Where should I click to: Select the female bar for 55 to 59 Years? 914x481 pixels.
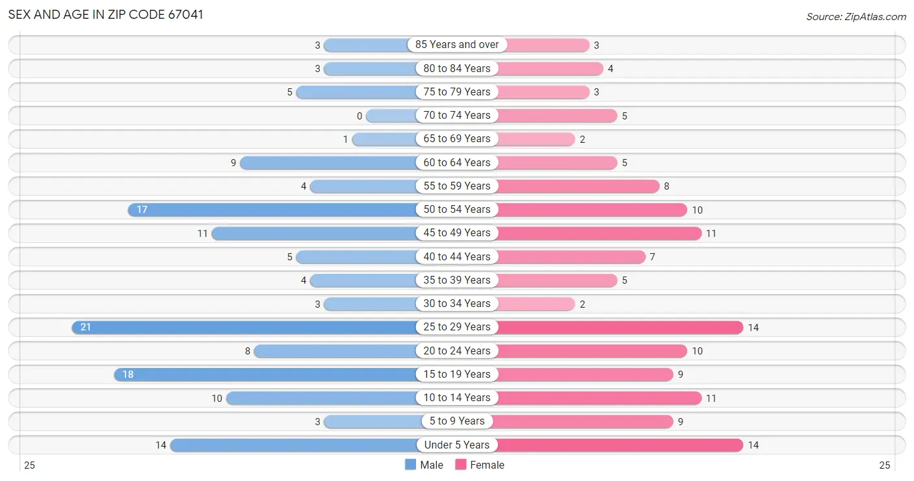coord(579,186)
